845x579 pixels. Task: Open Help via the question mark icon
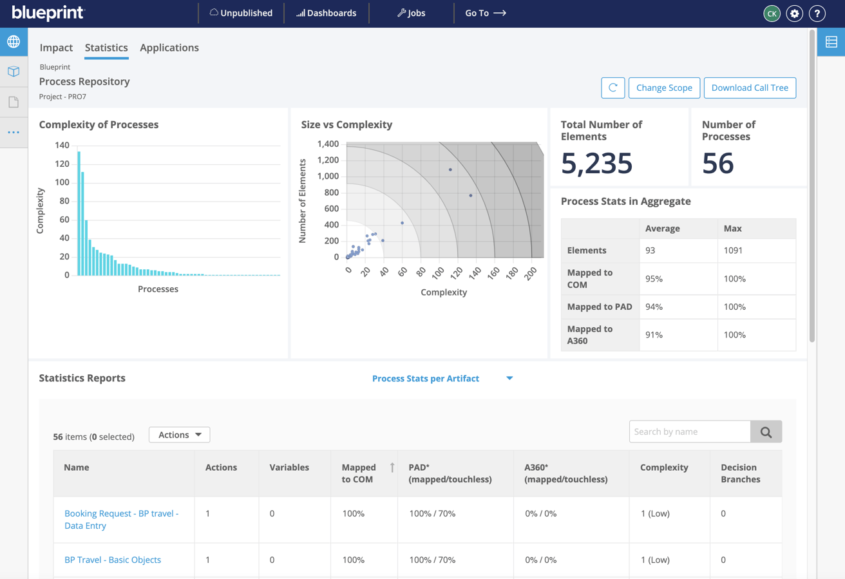click(x=817, y=13)
